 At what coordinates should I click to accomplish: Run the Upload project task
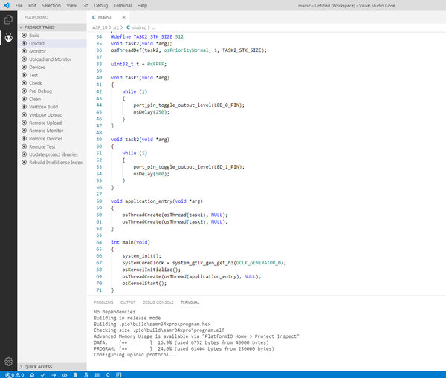(52, 43)
